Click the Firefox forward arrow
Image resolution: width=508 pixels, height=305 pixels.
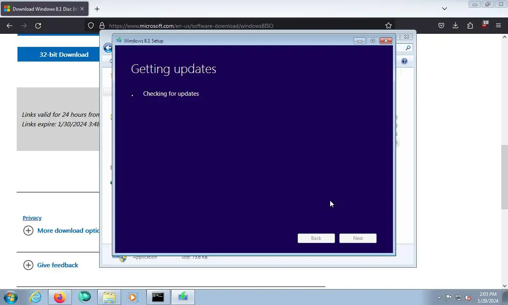click(x=24, y=25)
